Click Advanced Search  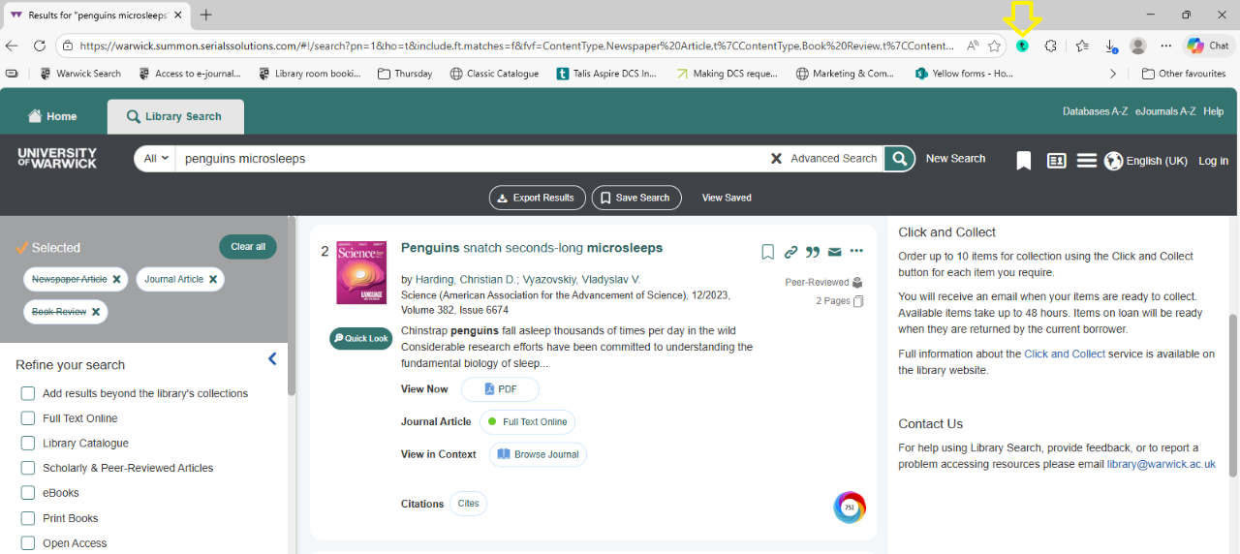pos(833,158)
